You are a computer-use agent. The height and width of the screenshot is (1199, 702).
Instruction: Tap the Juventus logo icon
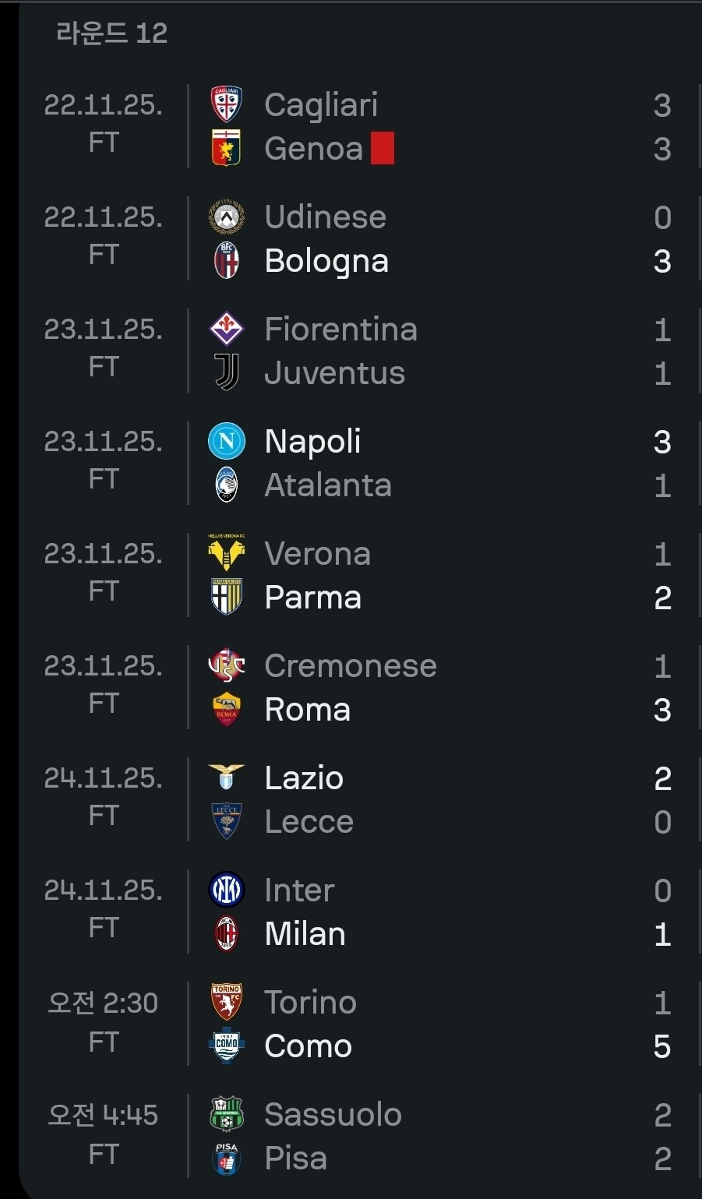[x=227, y=373]
